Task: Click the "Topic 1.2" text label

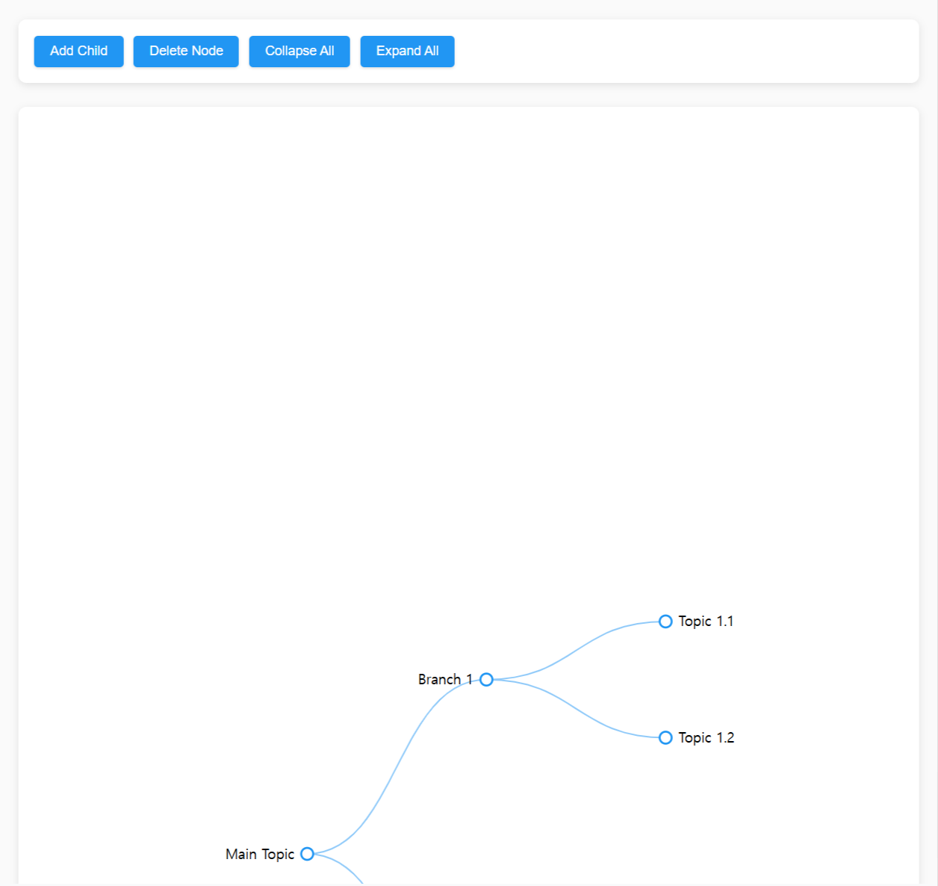Action: [706, 738]
